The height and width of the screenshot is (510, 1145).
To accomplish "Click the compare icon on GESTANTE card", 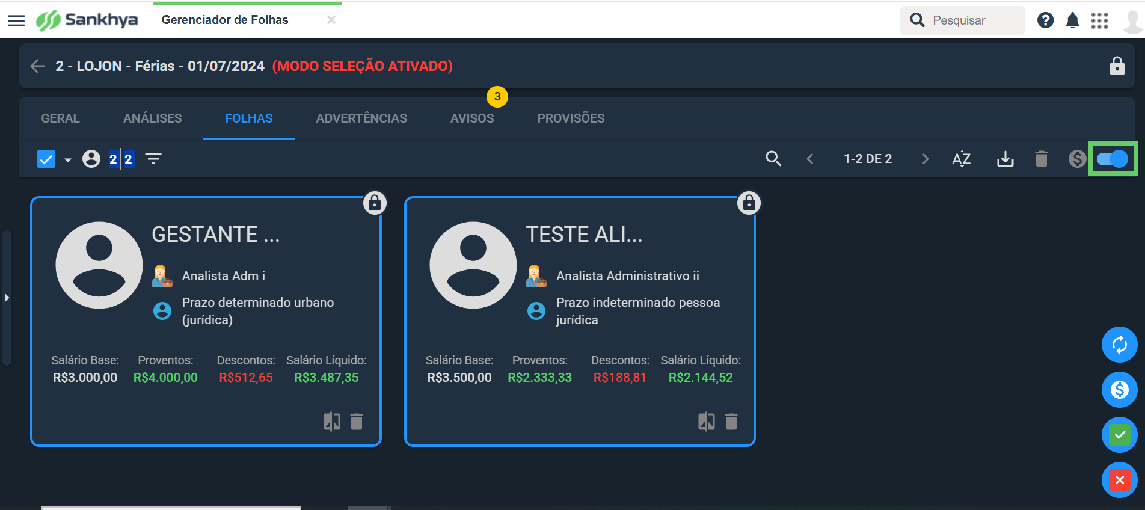I will tap(331, 422).
